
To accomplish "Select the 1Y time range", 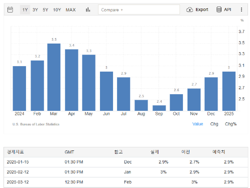I will [25, 10].
